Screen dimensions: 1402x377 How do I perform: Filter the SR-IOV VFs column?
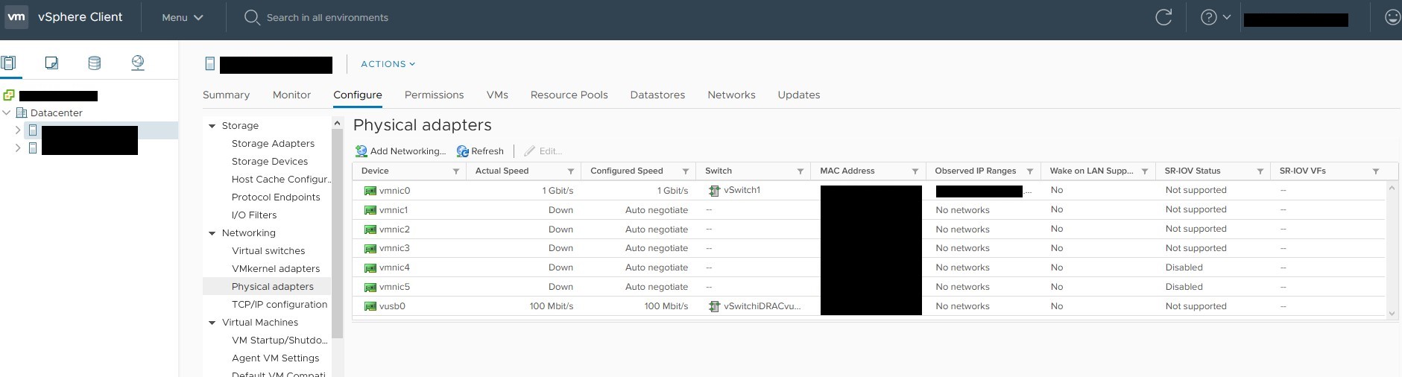pos(1376,171)
